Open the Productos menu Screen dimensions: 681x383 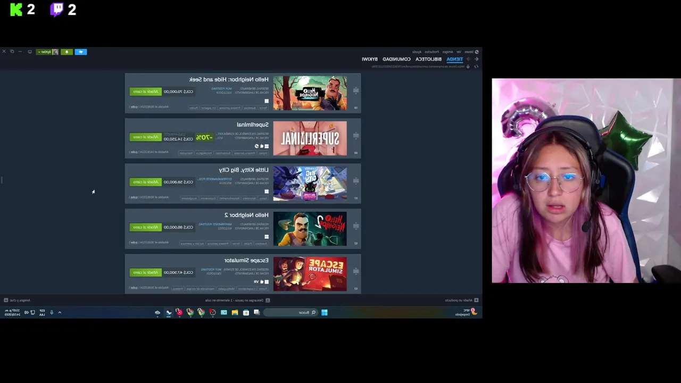point(431,52)
